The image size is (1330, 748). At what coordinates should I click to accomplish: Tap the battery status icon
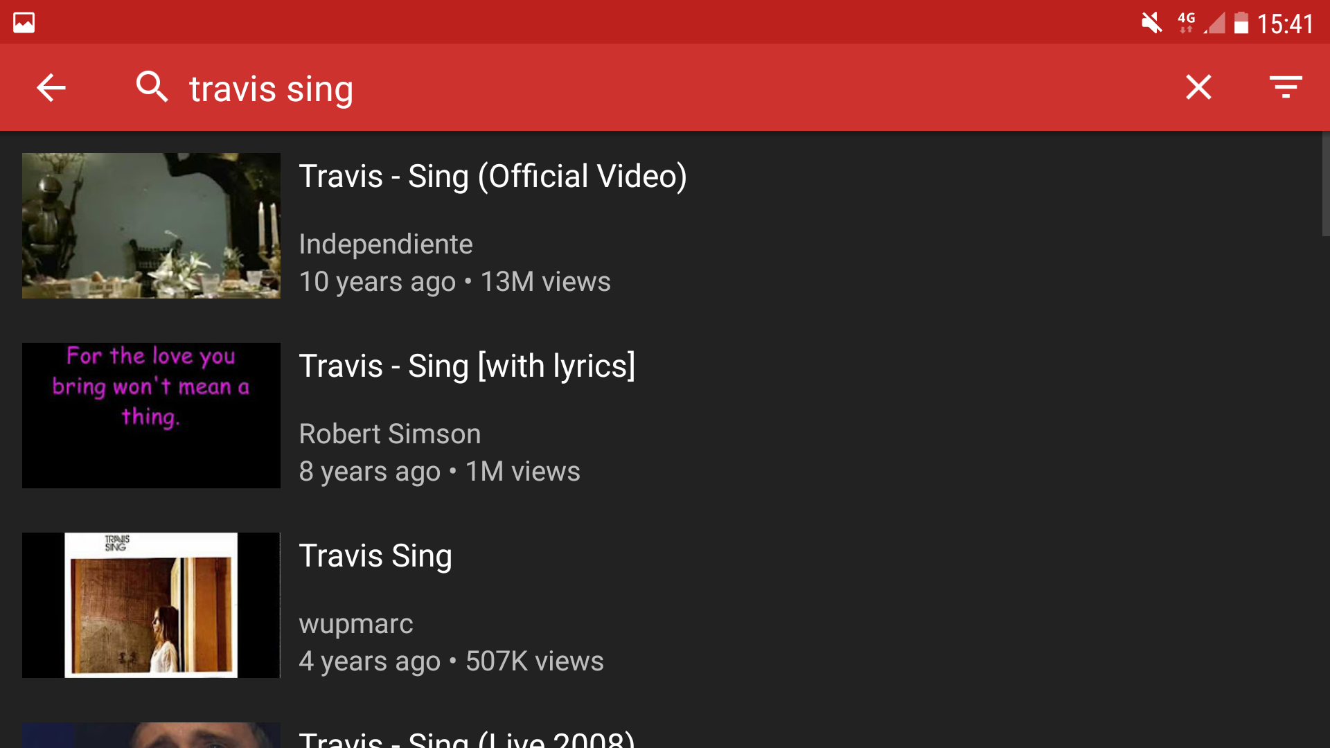coord(1241,23)
